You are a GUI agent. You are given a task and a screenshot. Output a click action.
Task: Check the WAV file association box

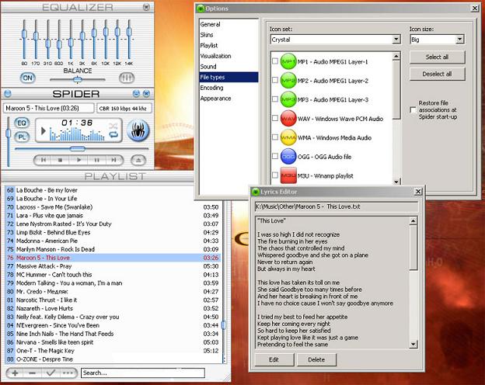pos(274,118)
